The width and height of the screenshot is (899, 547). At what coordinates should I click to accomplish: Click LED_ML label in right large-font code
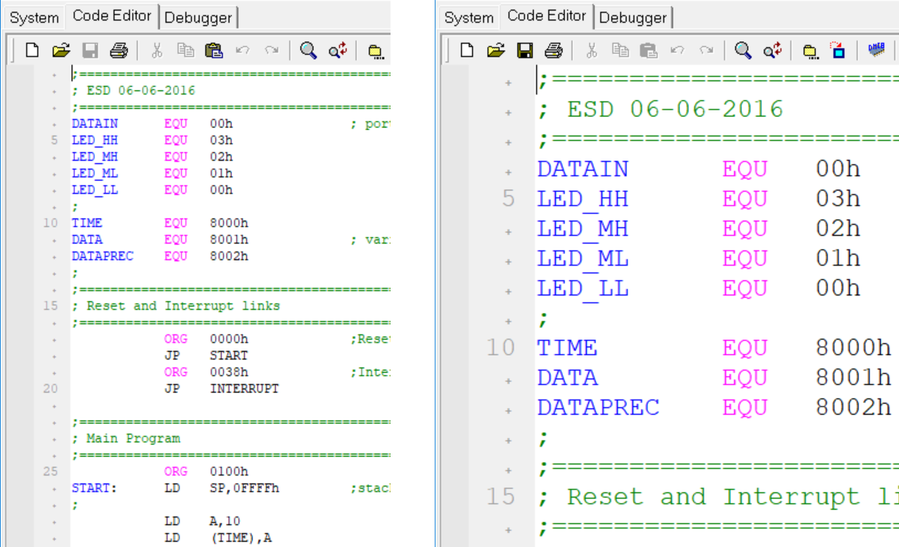(583, 258)
